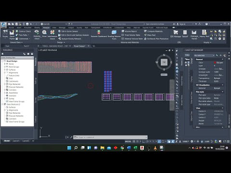Open Windows Start menu
Screen dimensions: 231x173
(x=69, y=148)
